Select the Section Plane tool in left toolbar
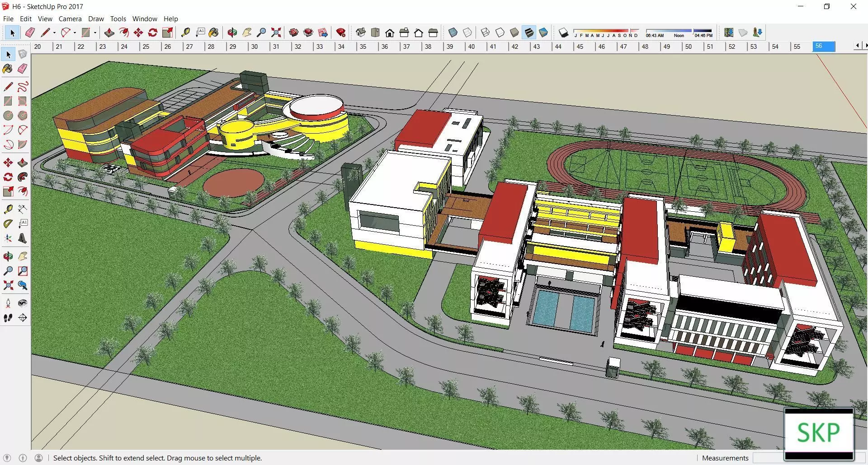This screenshot has height=465, width=868. pos(23,318)
